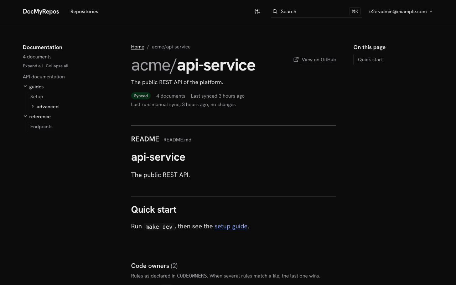Click the Quick start section heading

pos(154,209)
